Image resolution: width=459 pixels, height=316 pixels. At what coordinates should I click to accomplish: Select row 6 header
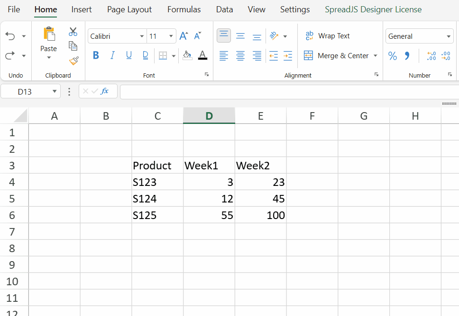[14, 215]
